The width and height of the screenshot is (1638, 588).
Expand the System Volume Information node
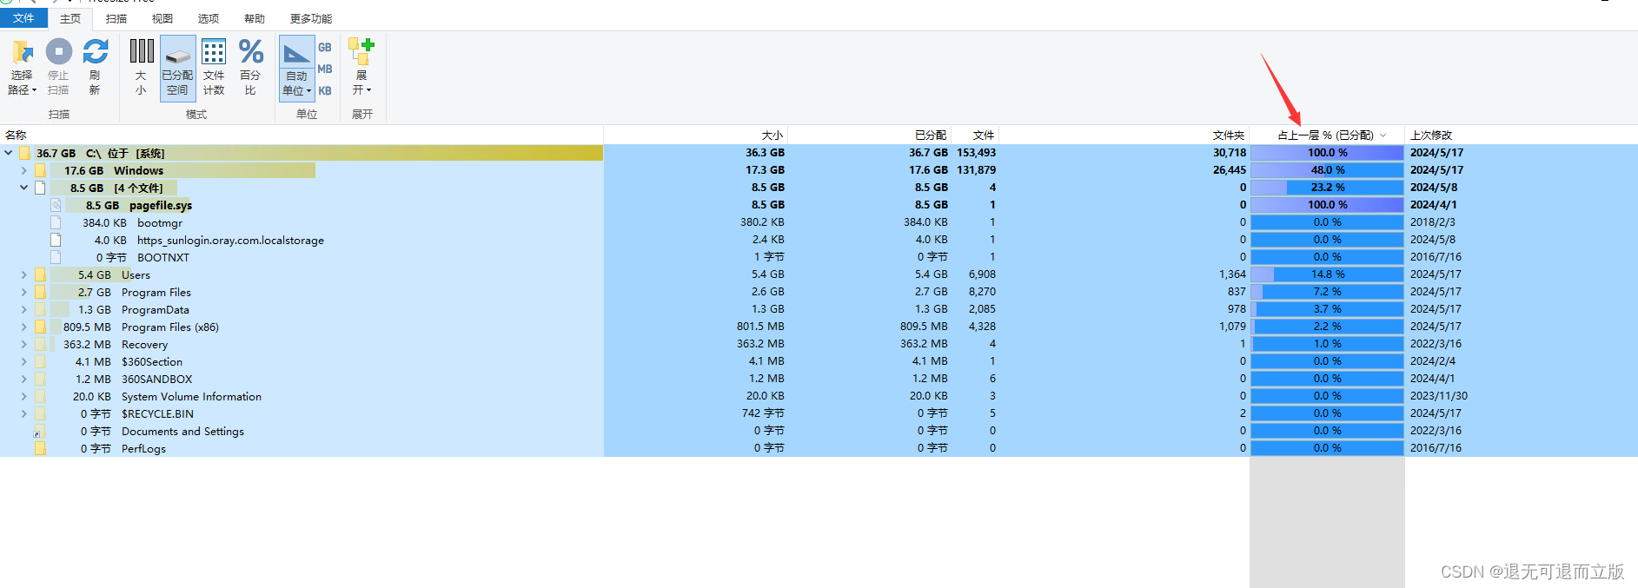[24, 396]
